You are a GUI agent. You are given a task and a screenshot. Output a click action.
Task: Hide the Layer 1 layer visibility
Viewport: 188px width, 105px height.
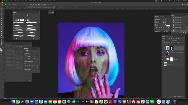pos(163,48)
